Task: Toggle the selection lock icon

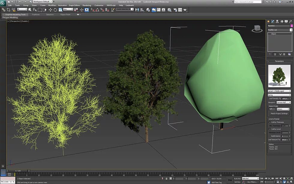Action: pos(166,178)
